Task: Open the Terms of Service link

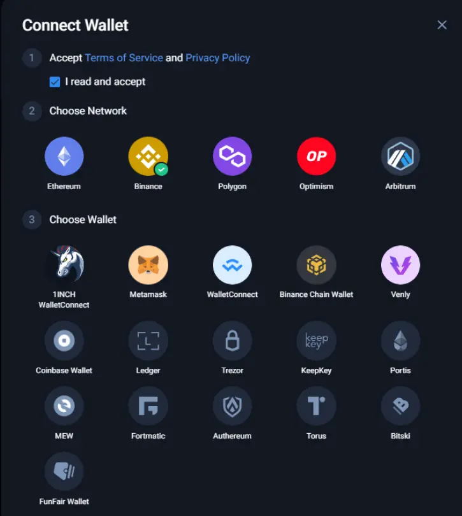Action: pyautogui.click(x=124, y=58)
